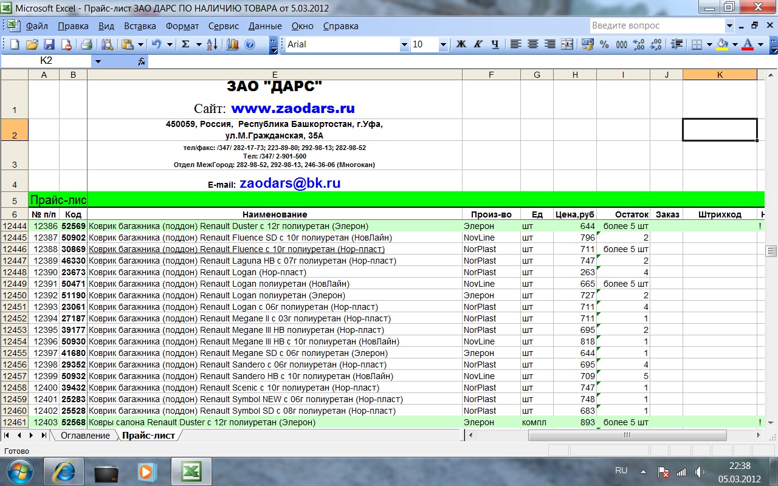Click the vertical scrollbar thumb
The width and height of the screenshot is (778, 486).
[x=771, y=252]
